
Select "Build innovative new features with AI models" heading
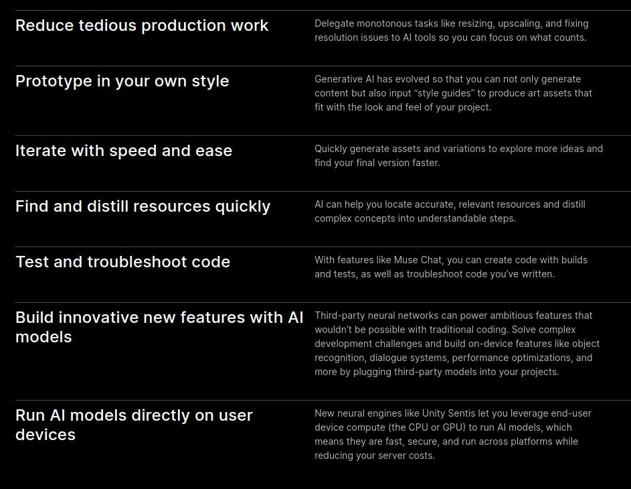point(159,327)
